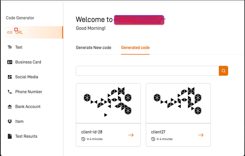245x156 pixels.
Task: Select the Generated code tab
Action: tap(135, 47)
